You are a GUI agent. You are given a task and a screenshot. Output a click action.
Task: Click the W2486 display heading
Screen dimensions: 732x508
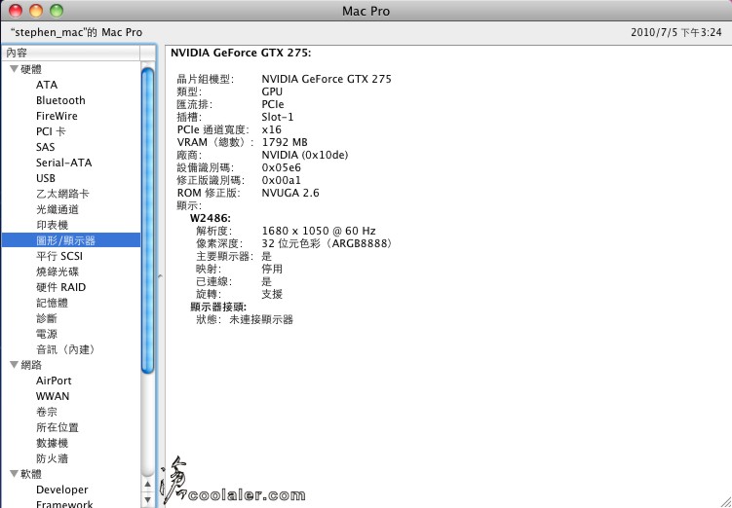click(x=211, y=218)
